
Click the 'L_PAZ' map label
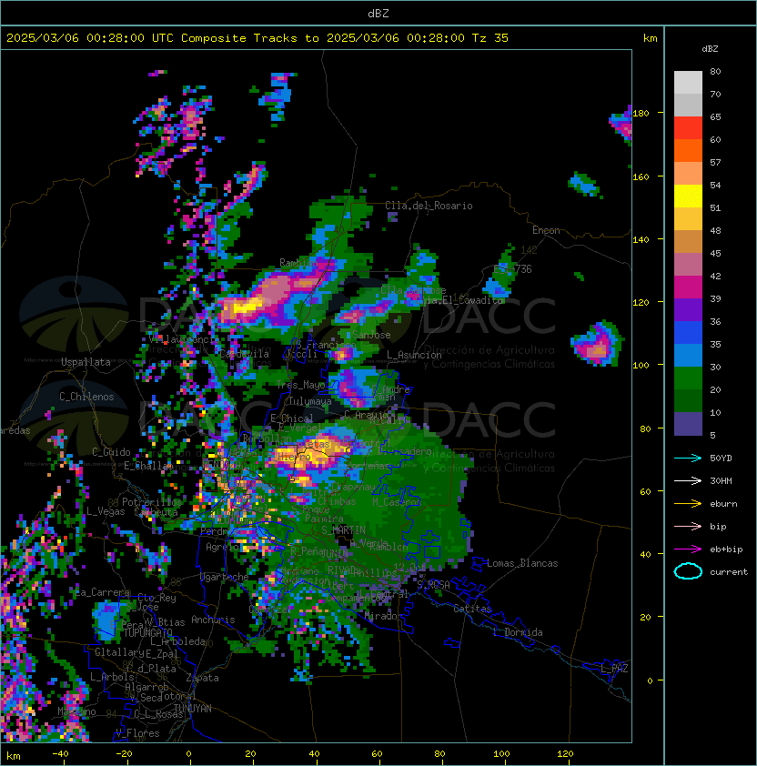pos(614,669)
